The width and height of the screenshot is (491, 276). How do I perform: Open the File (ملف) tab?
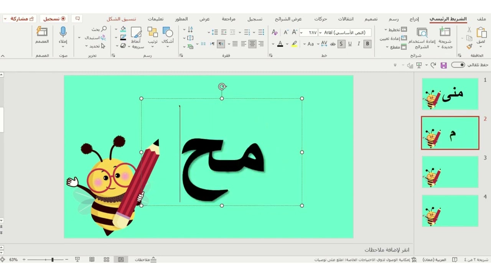coord(481,19)
